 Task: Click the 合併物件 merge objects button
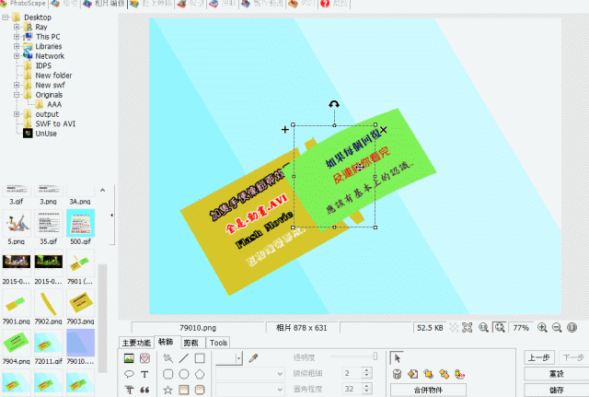[x=428, y=391]
